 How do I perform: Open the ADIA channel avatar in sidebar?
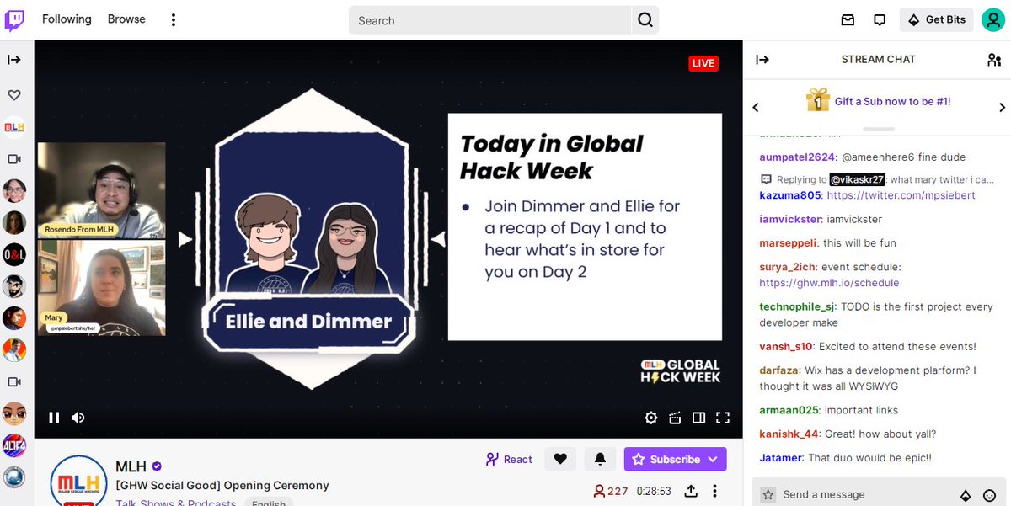coord(14,445)
